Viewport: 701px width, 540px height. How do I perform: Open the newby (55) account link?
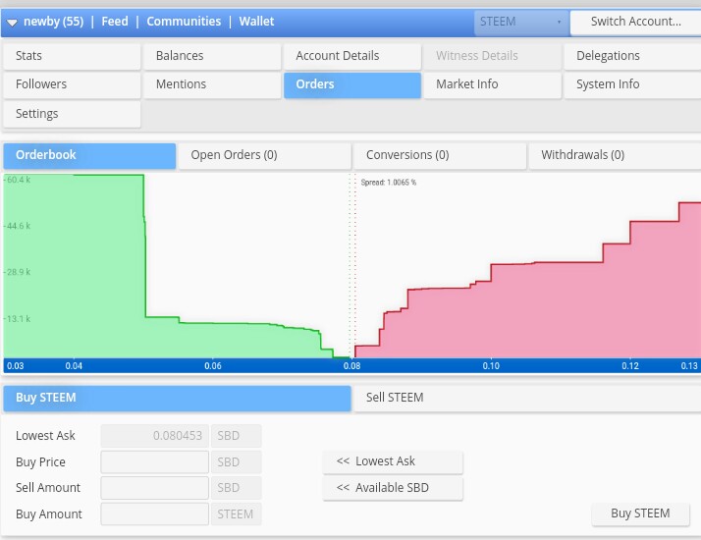tap(54, 22)
